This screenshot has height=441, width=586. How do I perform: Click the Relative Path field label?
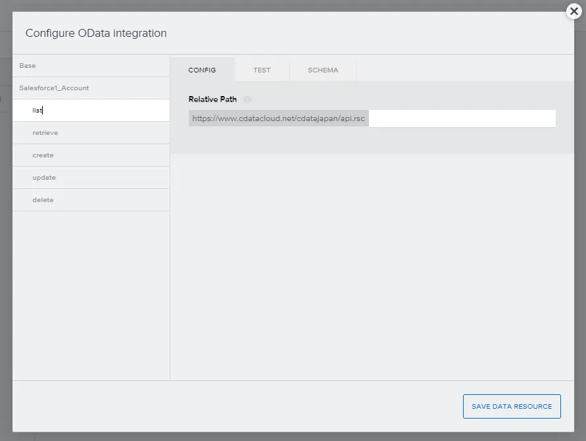pyautogui.click(x=212, y=99)
